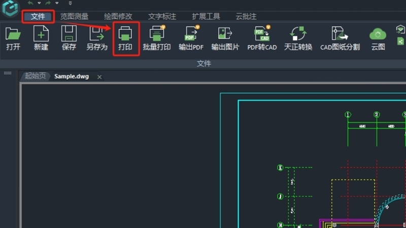Open the 扩展工具 tab
This screenshot has height=228, width=406.
pyautogui.click(x=206, y=17)
